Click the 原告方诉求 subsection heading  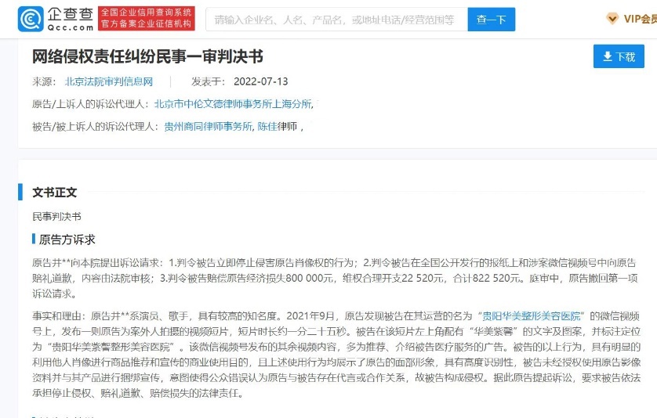67,240
